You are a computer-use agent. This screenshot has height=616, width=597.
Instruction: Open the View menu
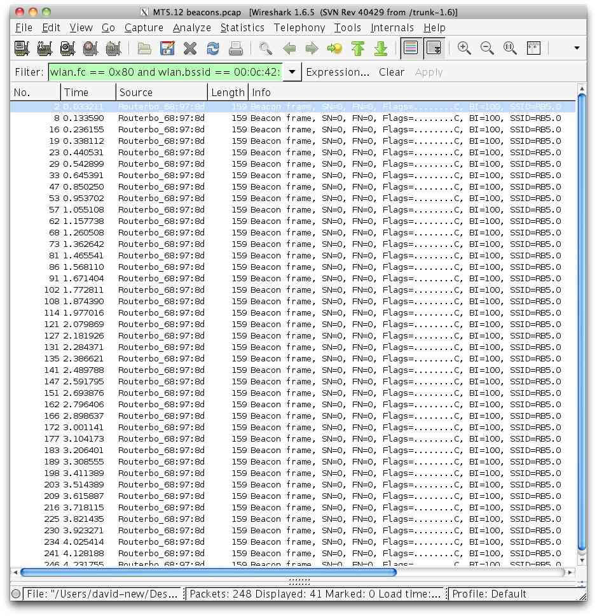[81, 28]
